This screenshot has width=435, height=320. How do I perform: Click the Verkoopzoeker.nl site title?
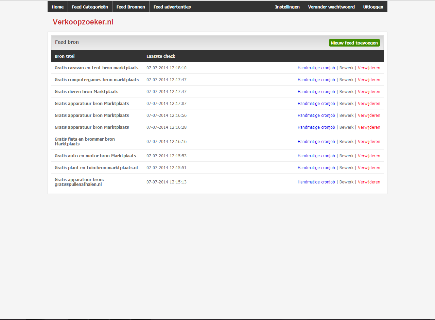[x=83, y=22]
